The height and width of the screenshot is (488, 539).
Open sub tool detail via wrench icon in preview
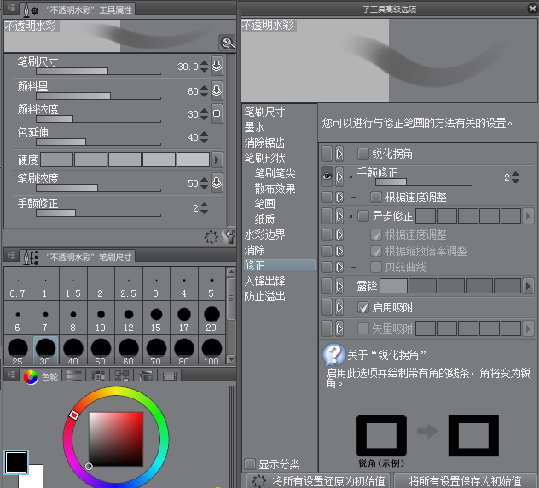[227, 44]
